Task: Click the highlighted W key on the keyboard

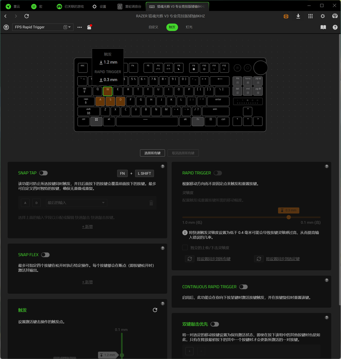Action: pyautogui.click(x=108, y=91)
